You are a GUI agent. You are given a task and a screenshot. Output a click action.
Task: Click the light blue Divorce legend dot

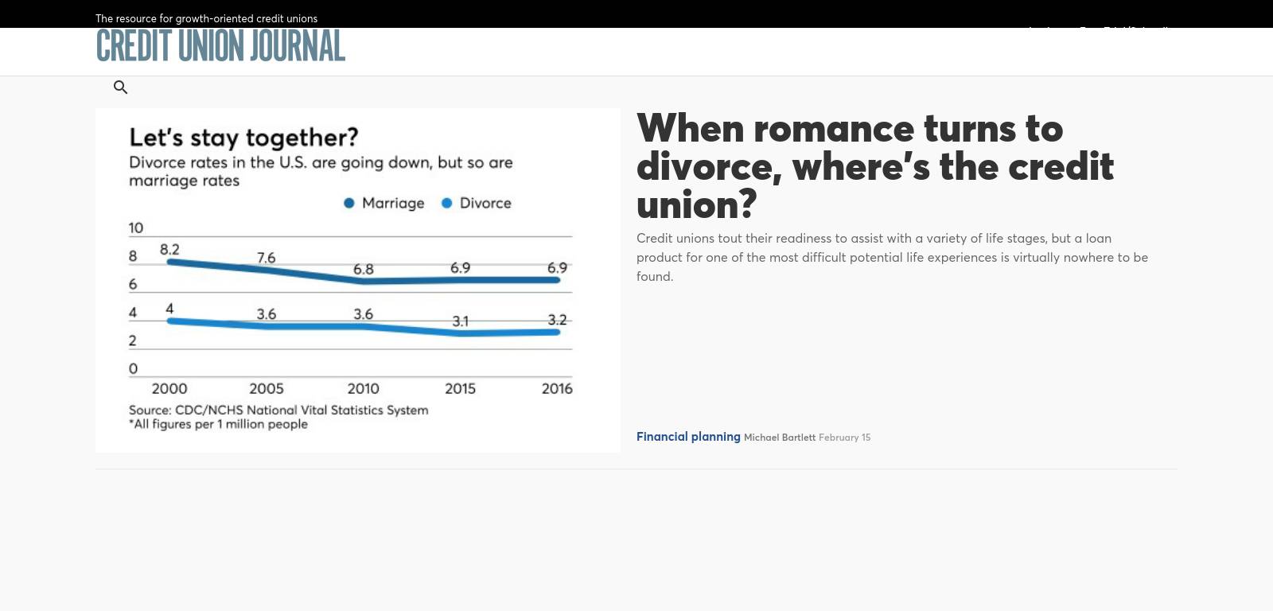[447, 204]
